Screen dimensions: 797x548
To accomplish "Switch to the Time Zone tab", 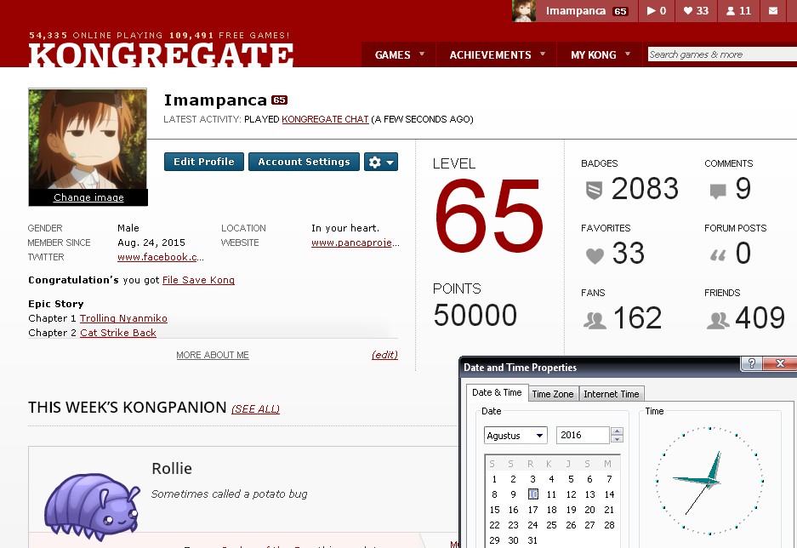I will pos(553,394).
